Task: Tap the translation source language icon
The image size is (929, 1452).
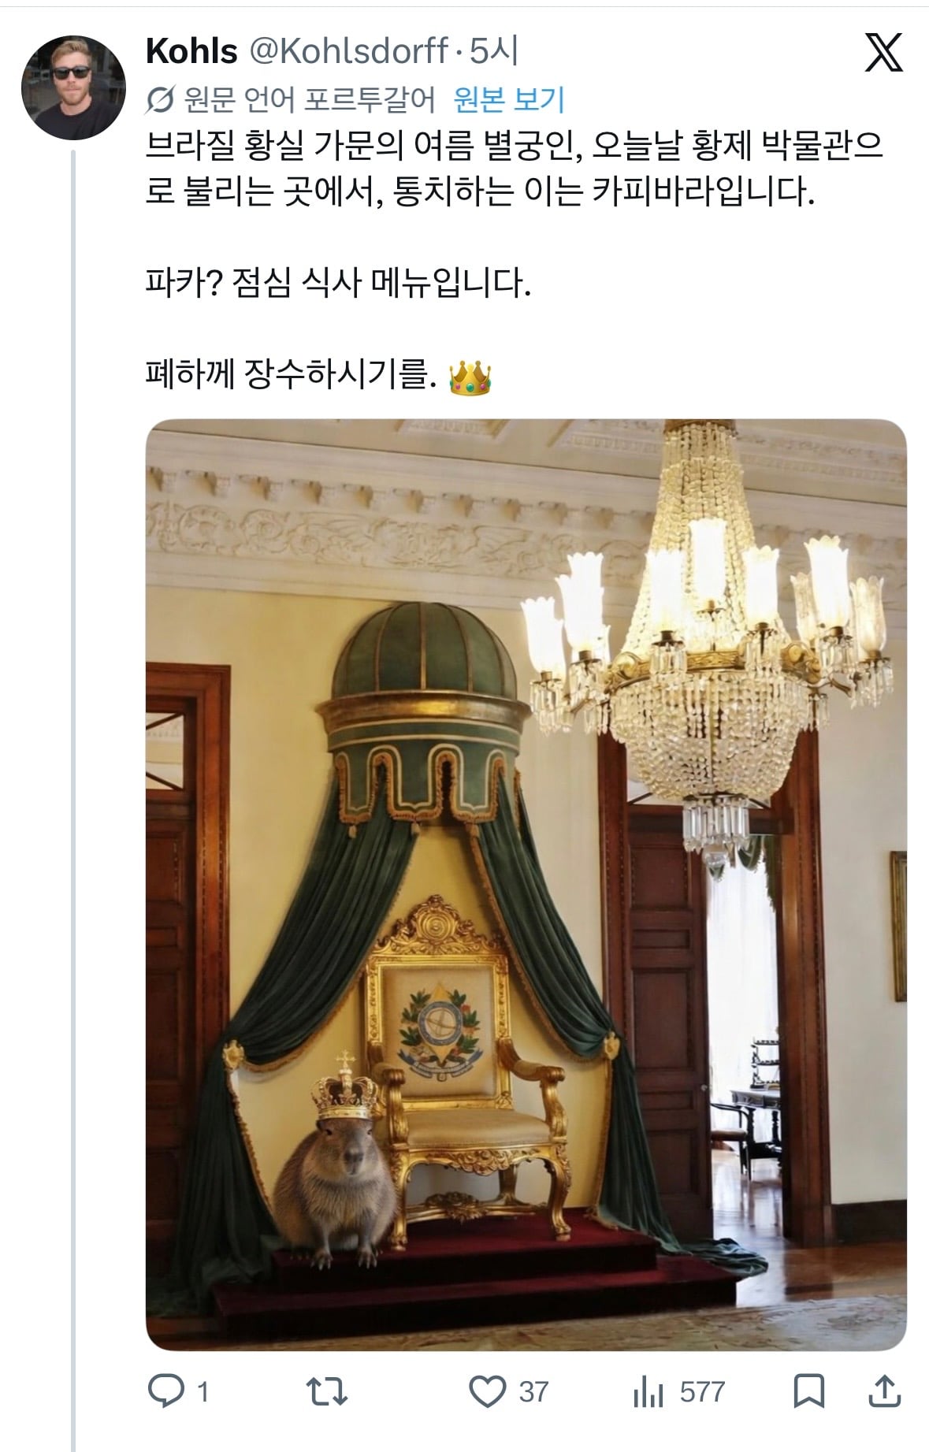Action: click(x=162, y=99)
